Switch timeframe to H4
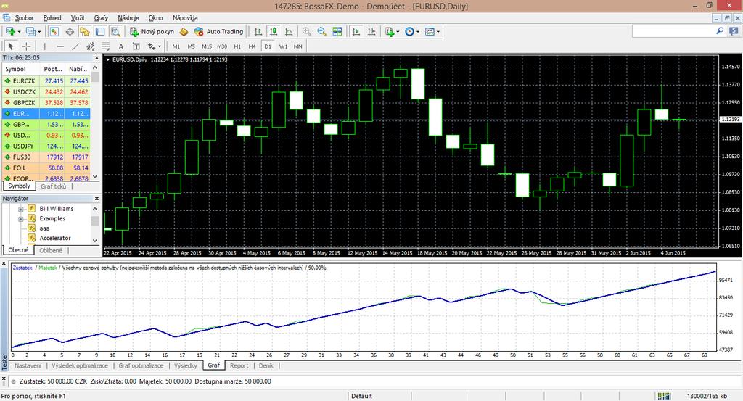Viewport: 743px width, 401px height. tap(252, 46)
